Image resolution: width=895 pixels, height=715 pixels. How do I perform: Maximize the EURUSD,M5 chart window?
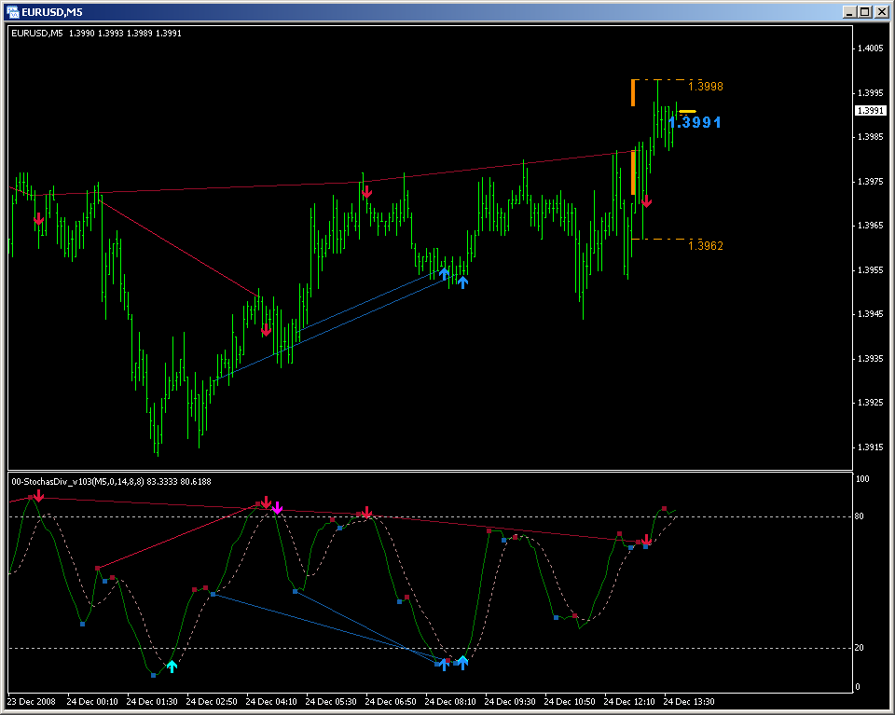click(x=865, y=12)
